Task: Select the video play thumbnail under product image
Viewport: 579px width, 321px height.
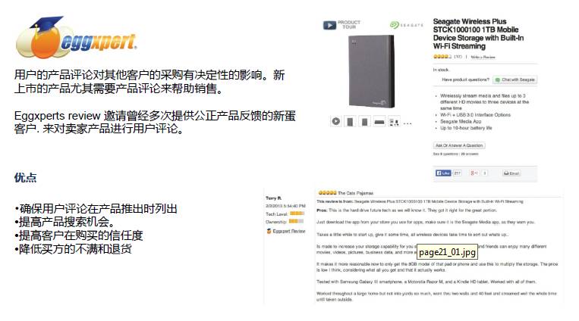Action: click(x=335, y=121)
